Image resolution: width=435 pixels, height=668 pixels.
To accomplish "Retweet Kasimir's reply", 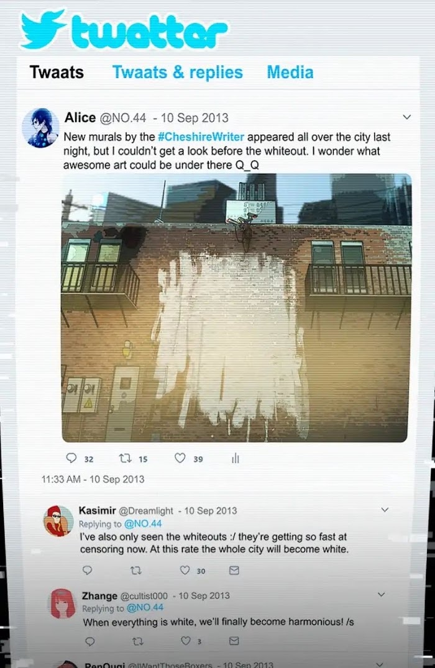I will tap(135, 570).
